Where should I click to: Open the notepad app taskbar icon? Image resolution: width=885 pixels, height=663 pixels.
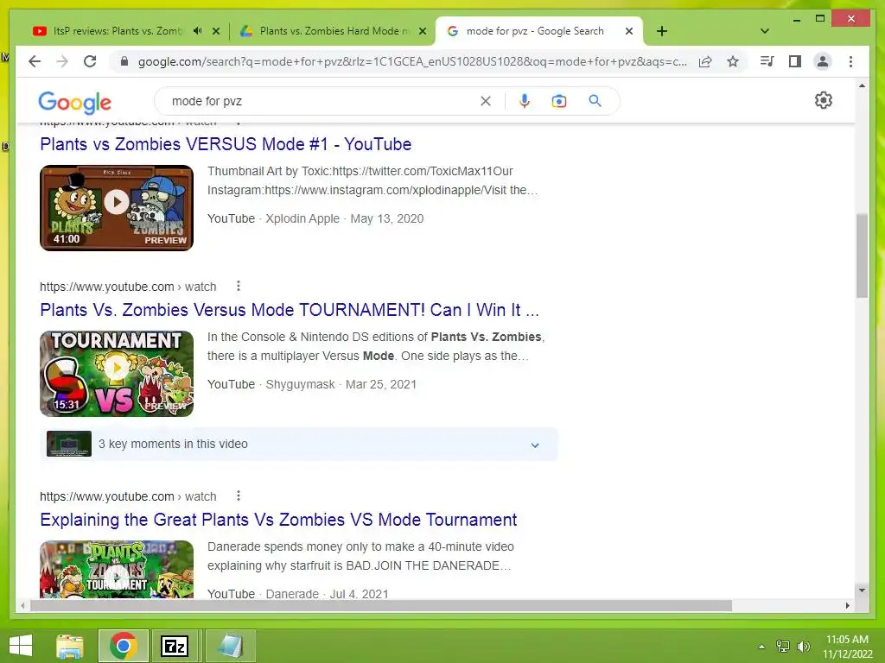[x=230, y=646]
